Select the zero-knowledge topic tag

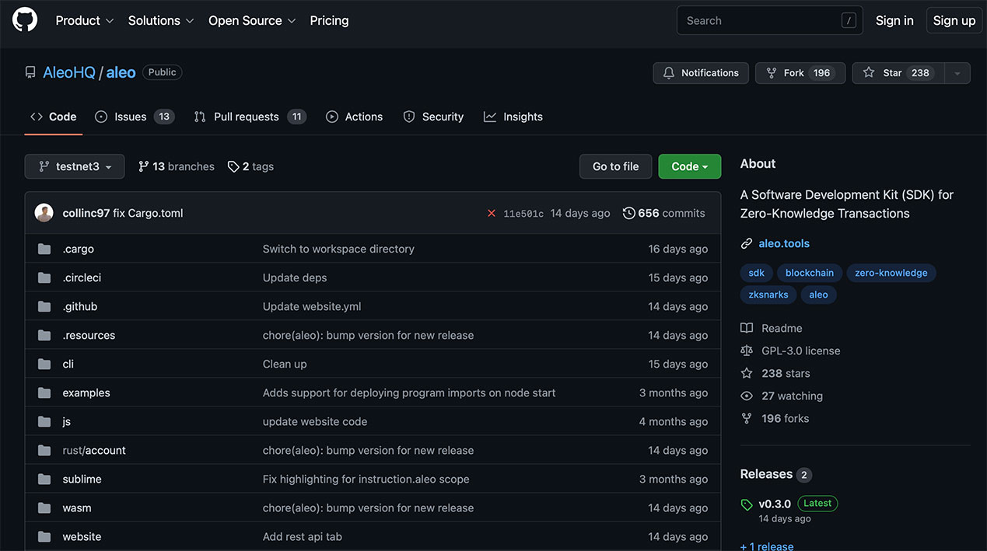point(891,273)
